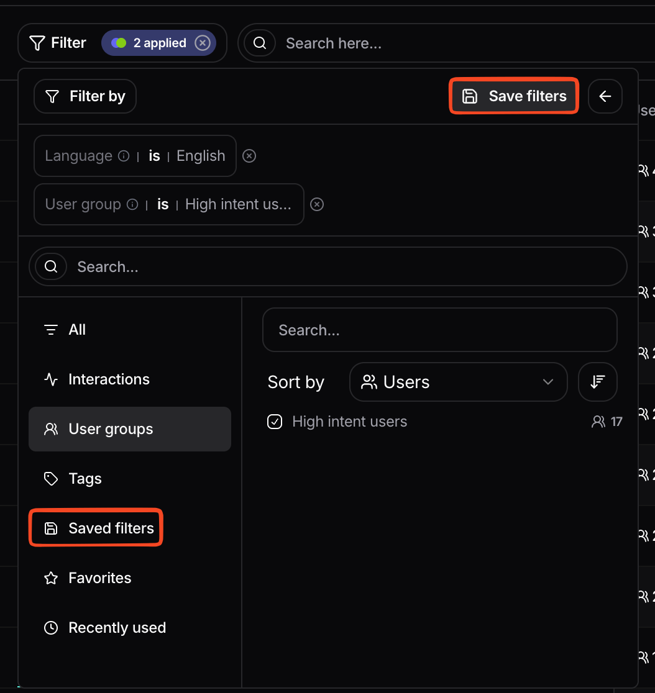Toggle the sort order icon button
The width and height of the screenshot is (655, 693).
(x=597, y=382)
